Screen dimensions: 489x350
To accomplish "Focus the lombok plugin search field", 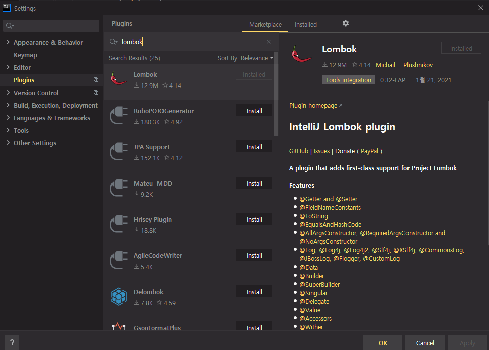I will tap(191, 42).
